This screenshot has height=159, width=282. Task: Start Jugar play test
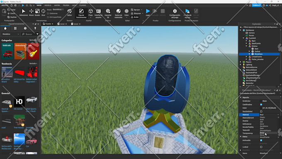pyautogui.click(x=148, y=12)
